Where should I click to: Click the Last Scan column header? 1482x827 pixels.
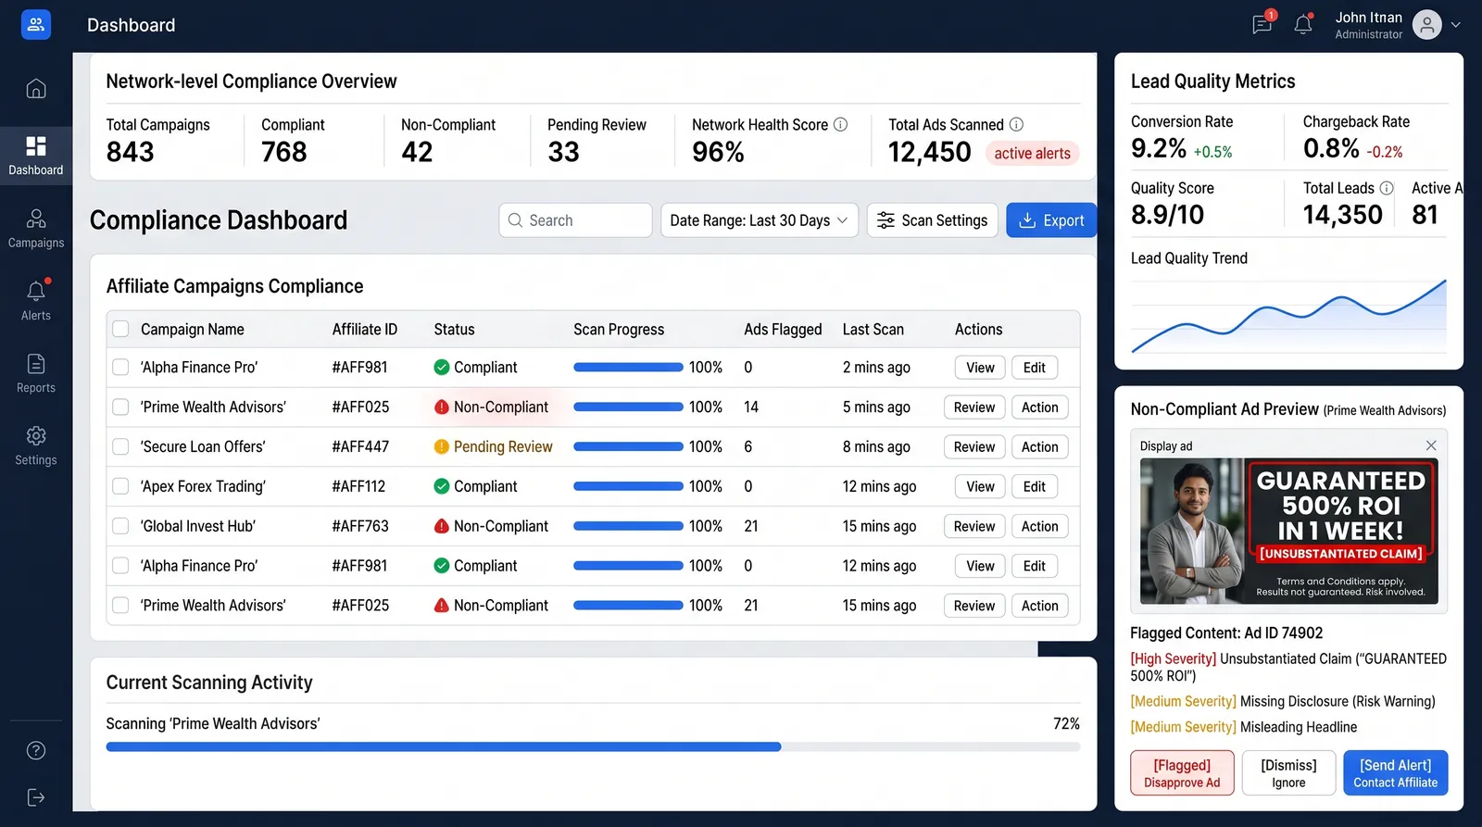point(873,329)
